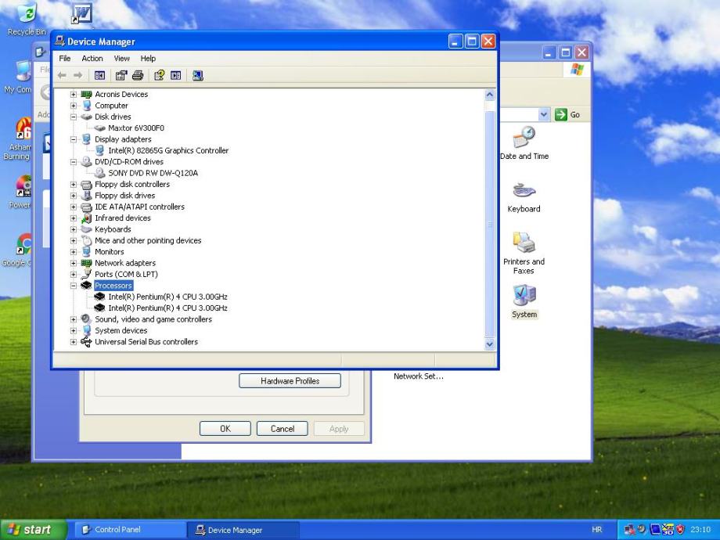This screenshot has height=540, width=720.
Task: Click the device tree scrollbar down arrow
Action: 491,343
